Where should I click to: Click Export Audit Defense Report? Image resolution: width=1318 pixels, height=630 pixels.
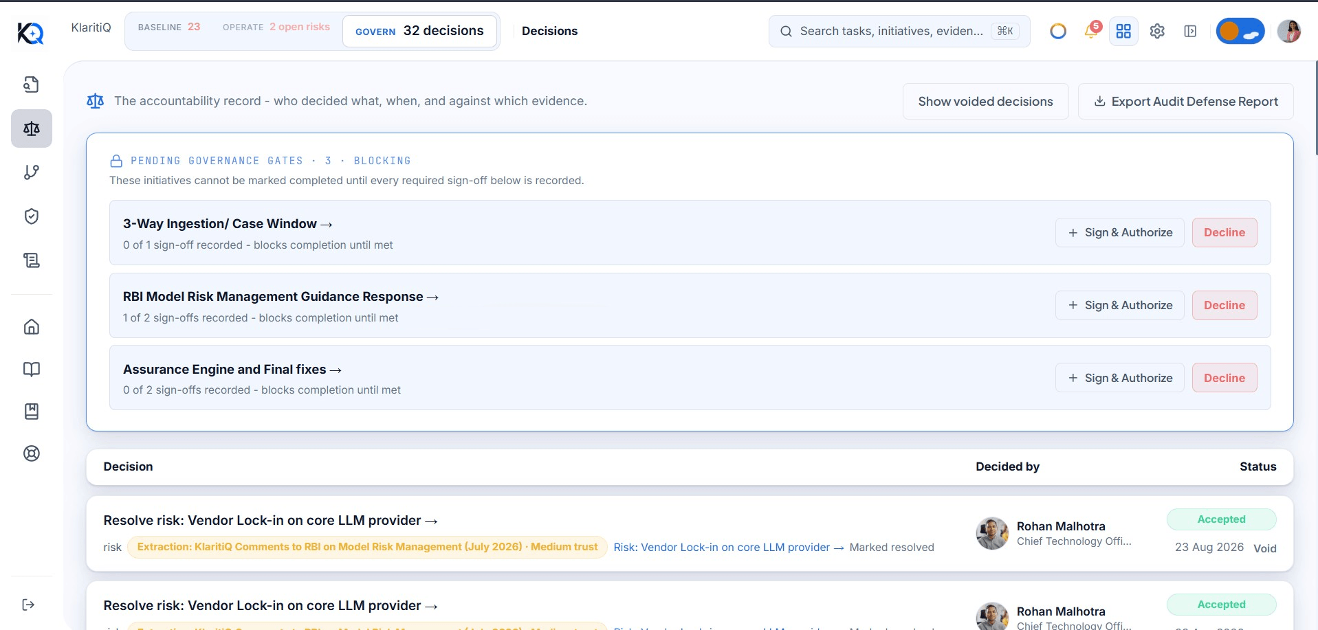[1185, 101]
